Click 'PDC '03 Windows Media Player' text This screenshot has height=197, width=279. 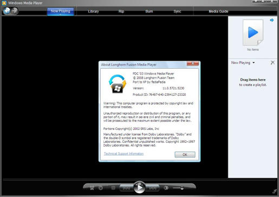pyautogui.click(x=153, y=74)
